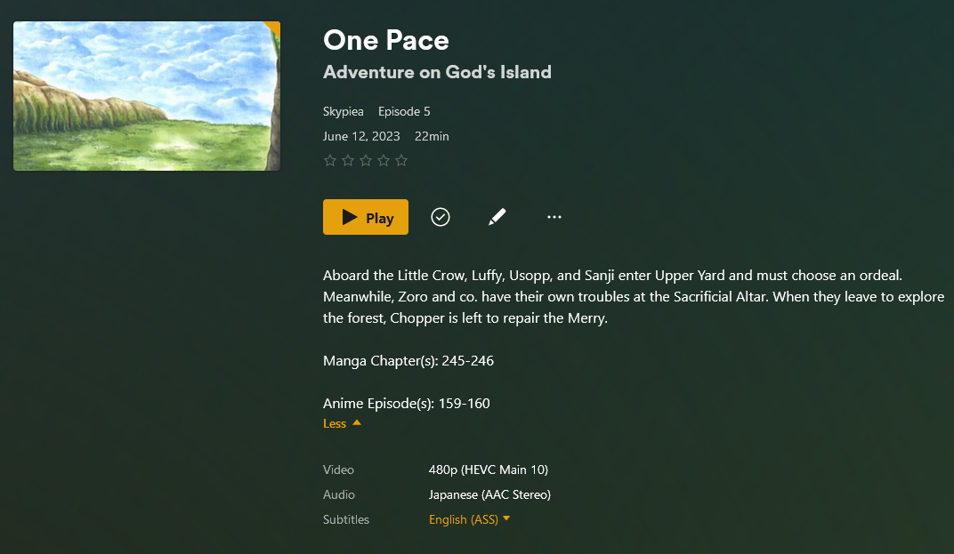Open the One Pace series title
954x554 pixels.
pyautogui.click(x=385, y=40)
